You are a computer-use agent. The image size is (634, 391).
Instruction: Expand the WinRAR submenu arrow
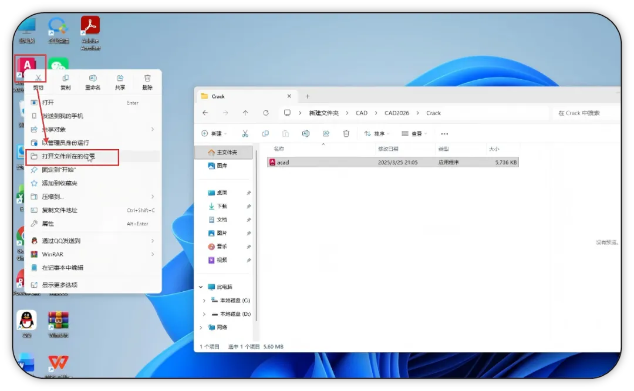click(153, 254)
